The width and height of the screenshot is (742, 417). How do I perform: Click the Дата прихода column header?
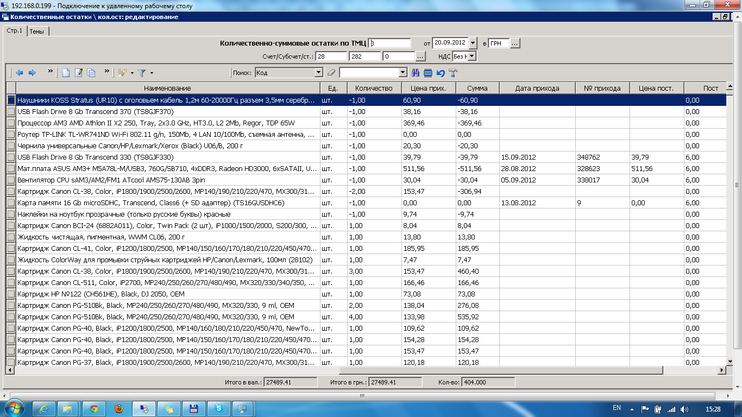[x=537, y=88]
